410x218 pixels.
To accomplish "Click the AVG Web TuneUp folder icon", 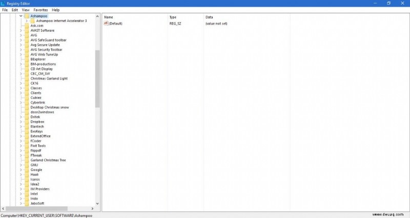I will click(x=27, y=54).
